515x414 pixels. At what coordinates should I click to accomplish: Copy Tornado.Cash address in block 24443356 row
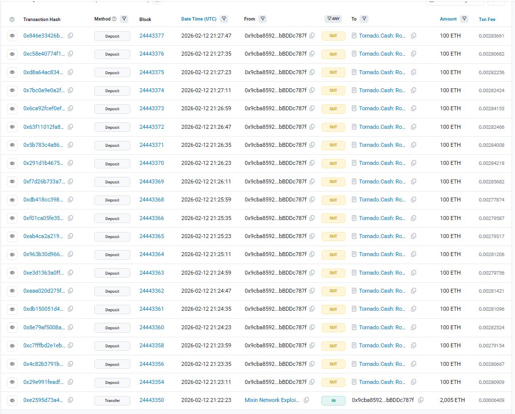[414, 363]
